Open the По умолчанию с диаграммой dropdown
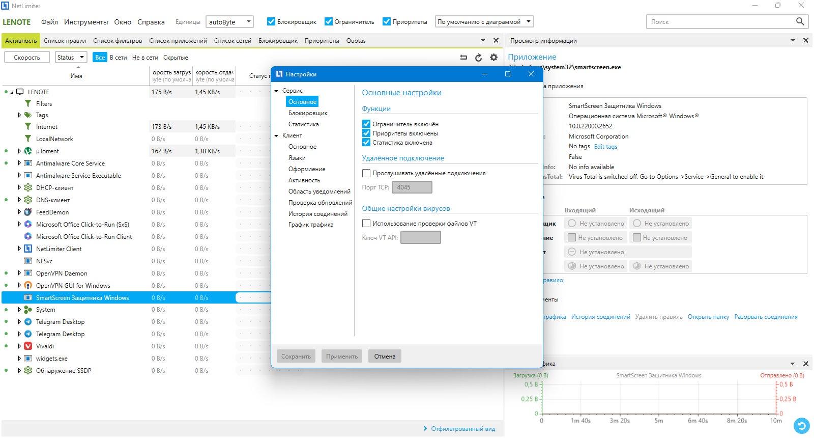The width and height of the screenshot is (814, 438). coord(484,22)
